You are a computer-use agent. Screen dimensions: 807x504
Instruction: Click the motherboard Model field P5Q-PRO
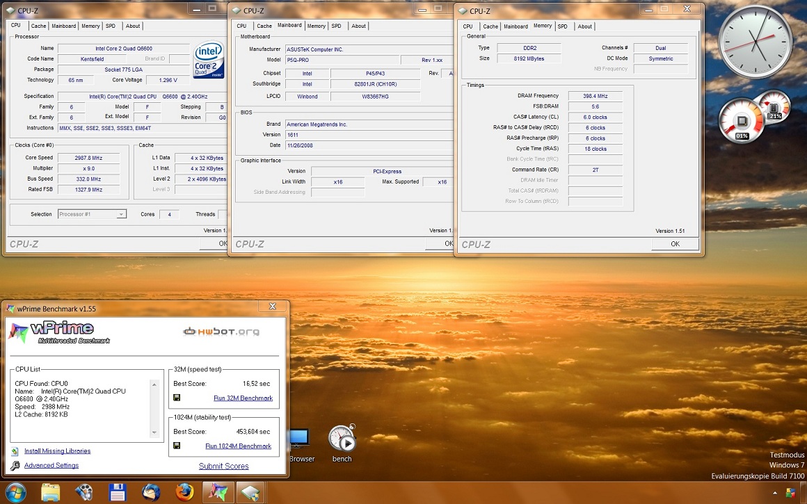342,60
